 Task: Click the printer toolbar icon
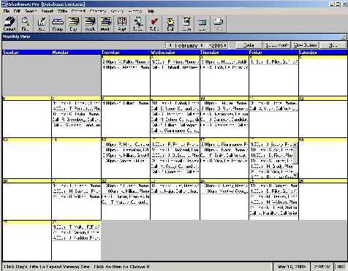(219, 24)
